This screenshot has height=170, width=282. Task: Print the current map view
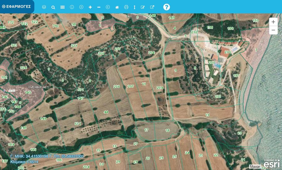coord(126,7)
